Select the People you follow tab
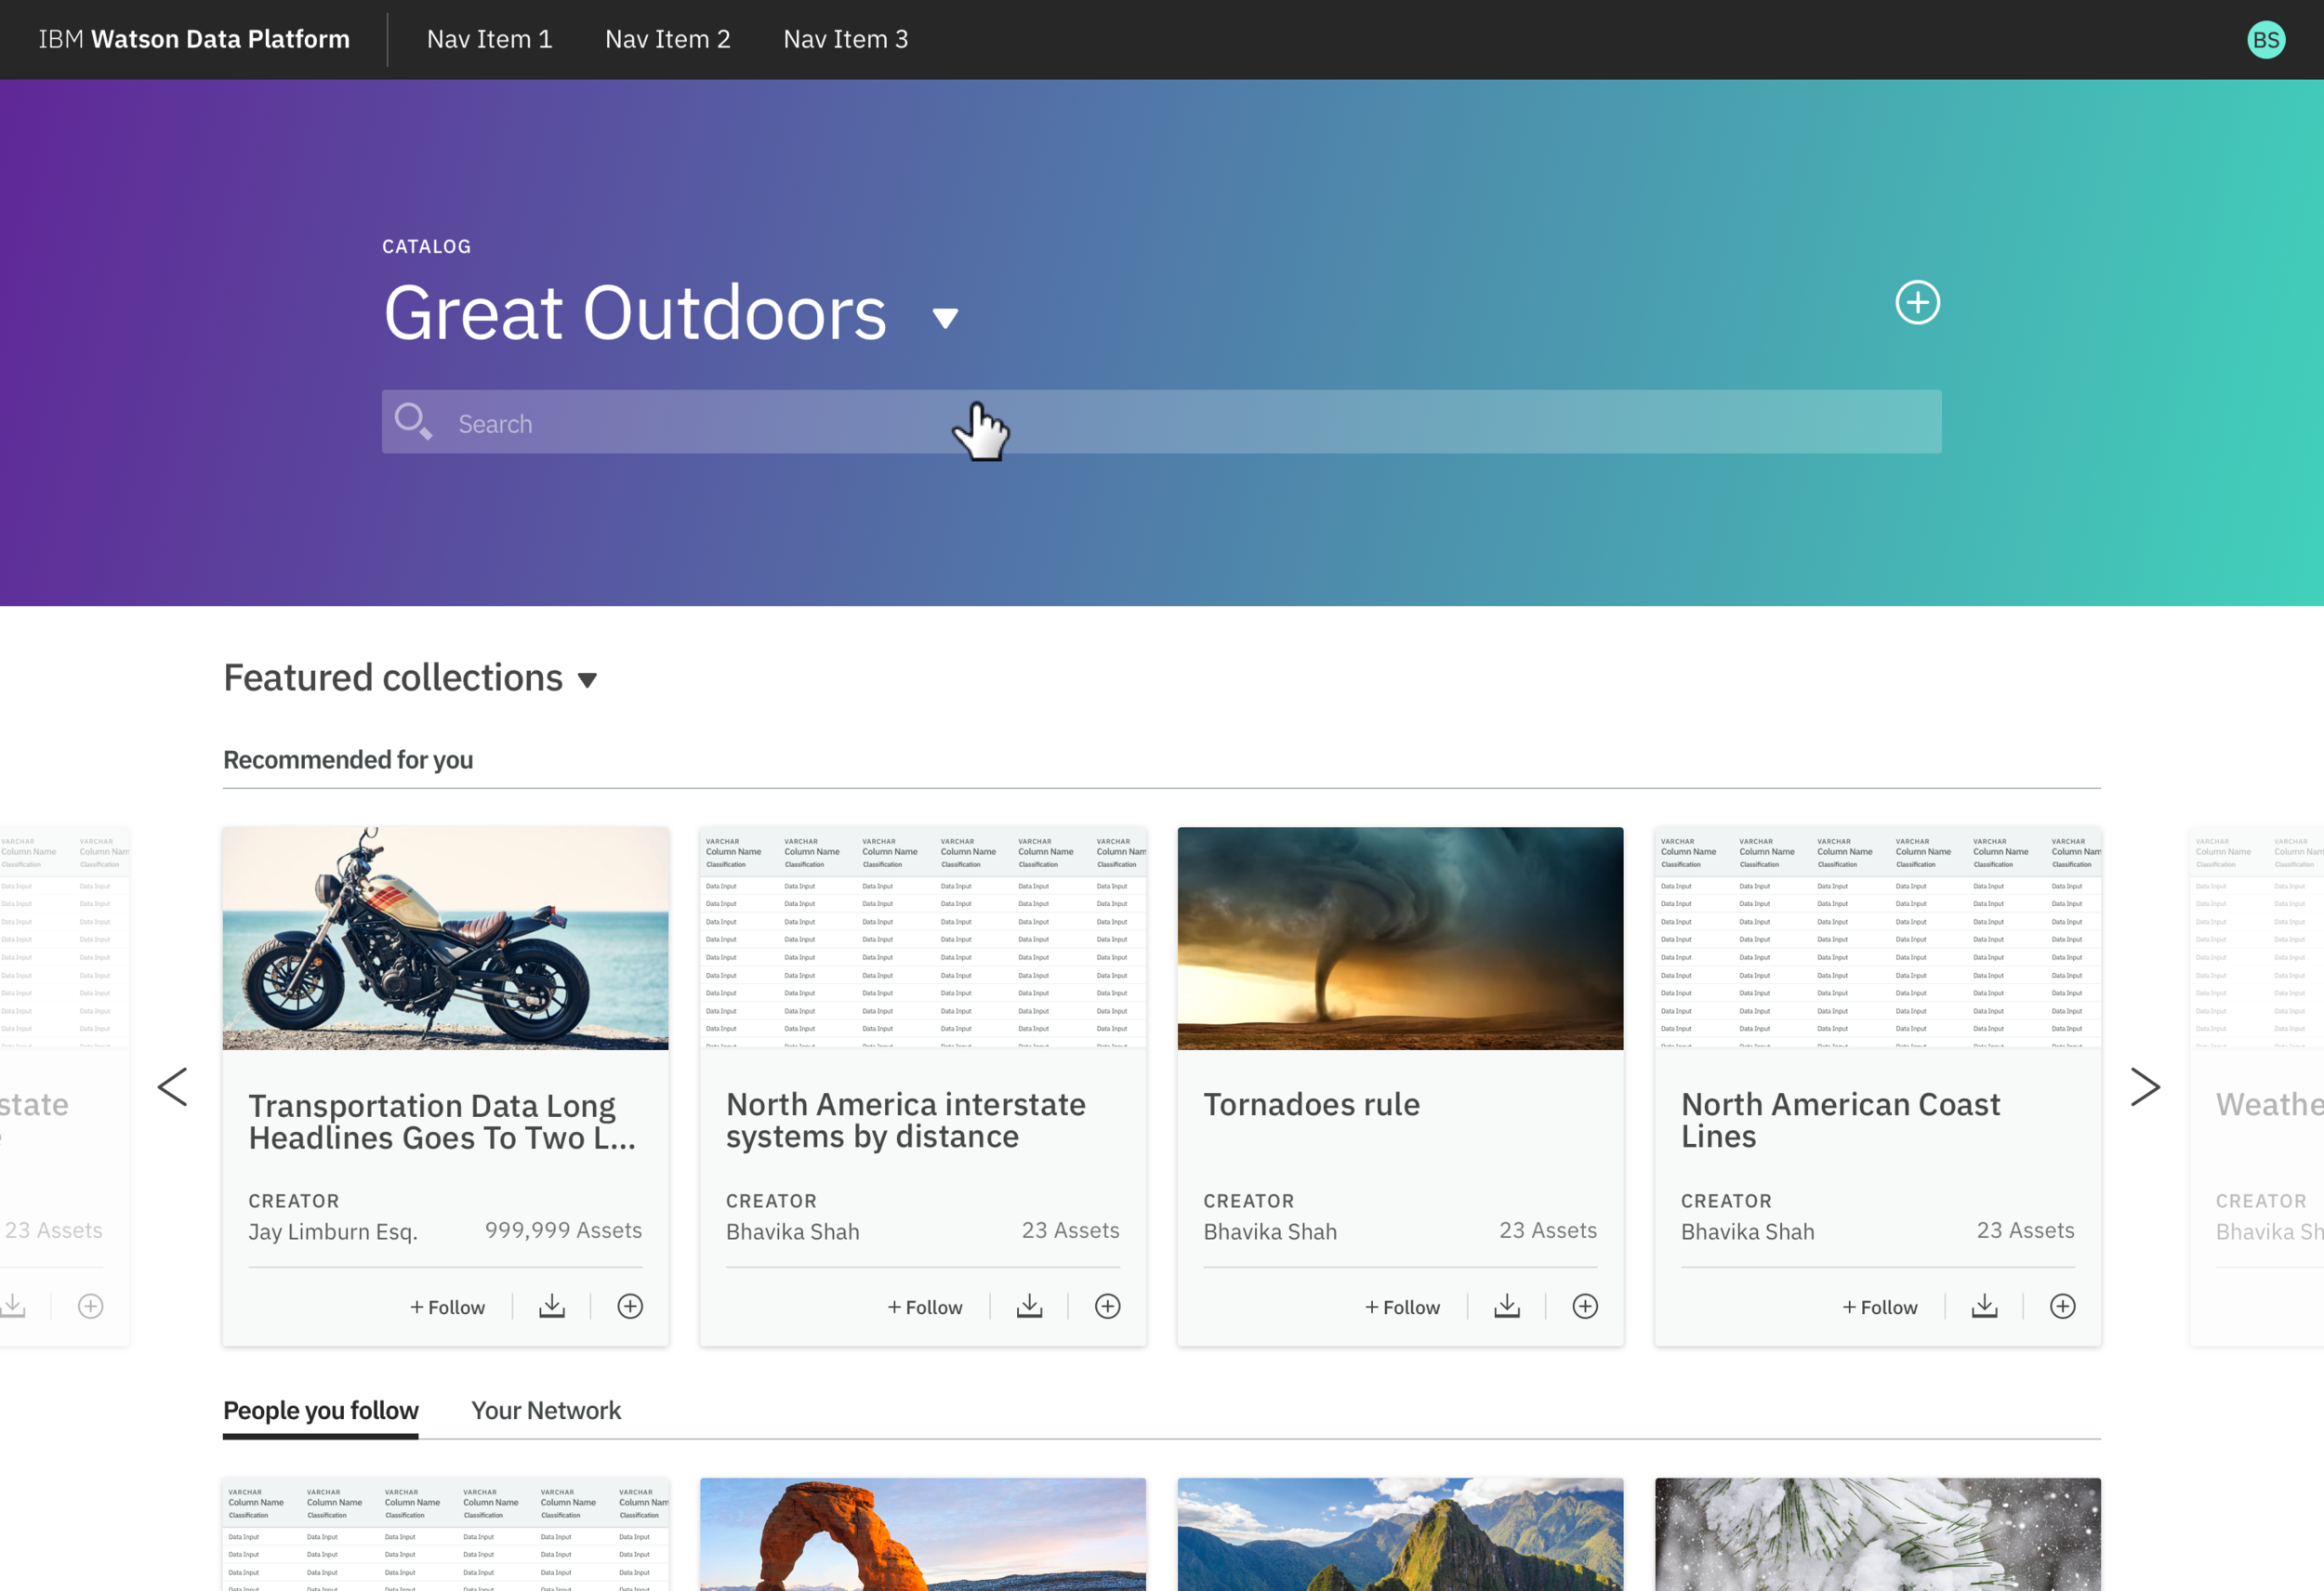The height and width of the screenshot is (1591, 2324). (321, 1410)
